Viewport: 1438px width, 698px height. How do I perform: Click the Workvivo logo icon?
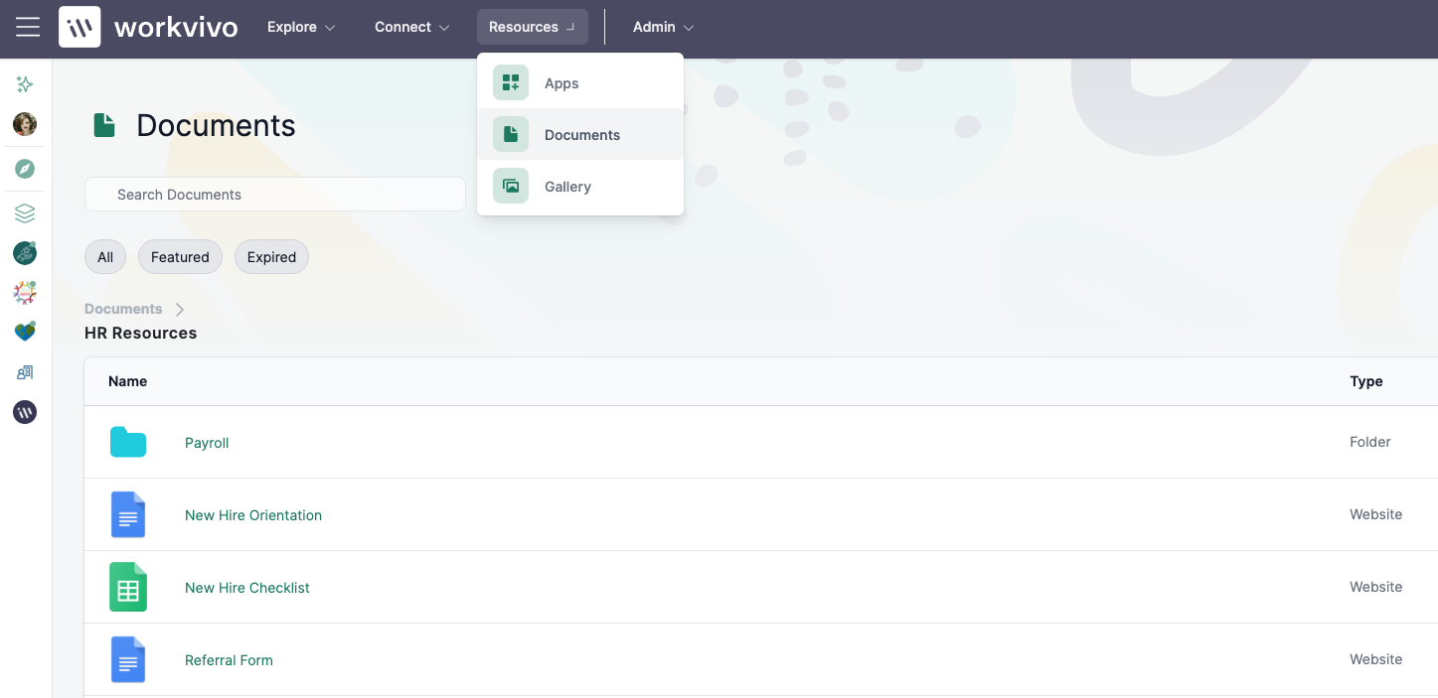click(x=80, y=27)
